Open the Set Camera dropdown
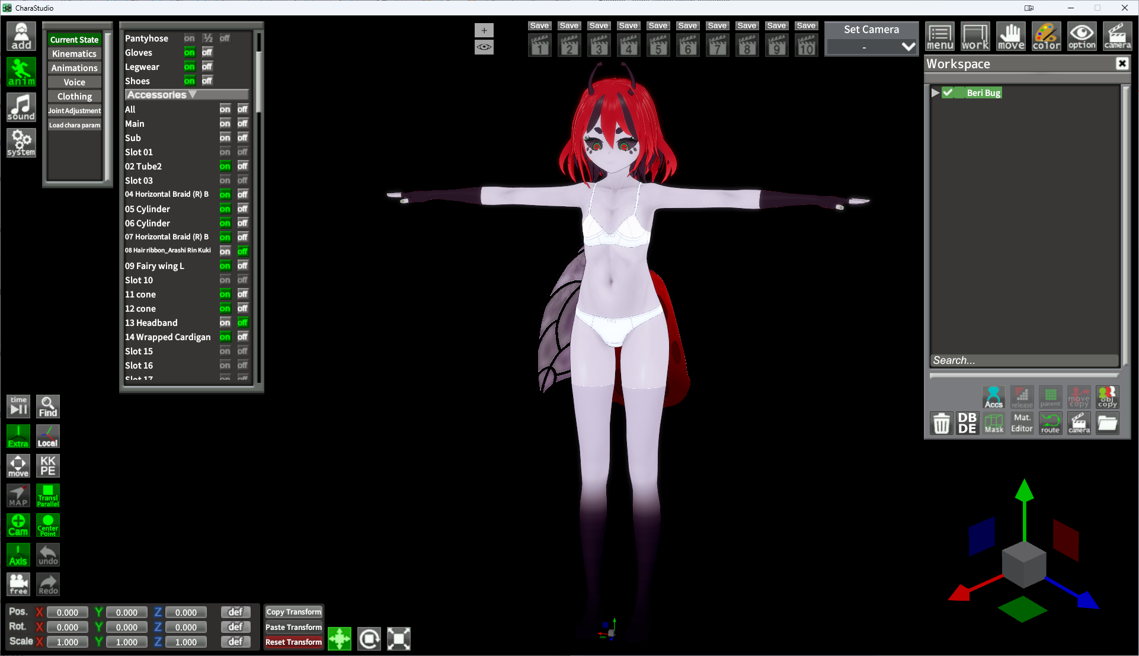 coord(871,47)
